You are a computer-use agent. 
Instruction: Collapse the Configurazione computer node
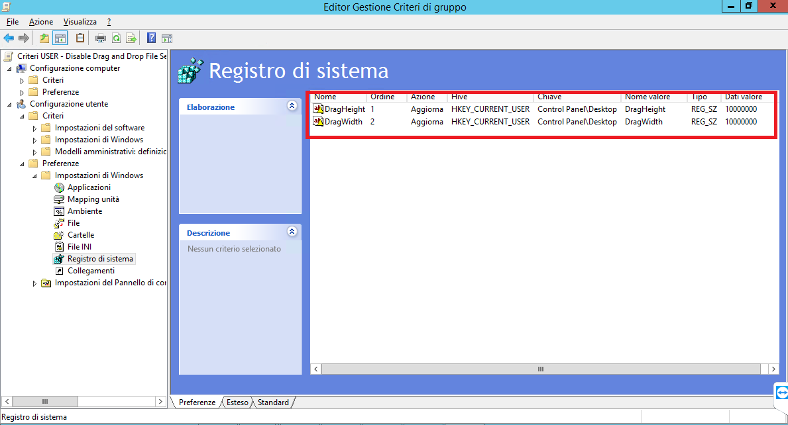9,69
